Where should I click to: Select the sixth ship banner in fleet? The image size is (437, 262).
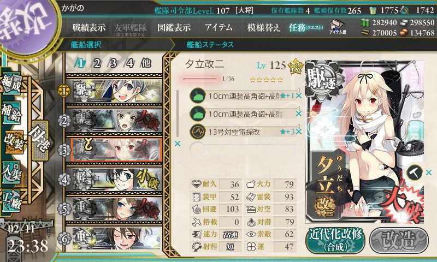[117, 239]
